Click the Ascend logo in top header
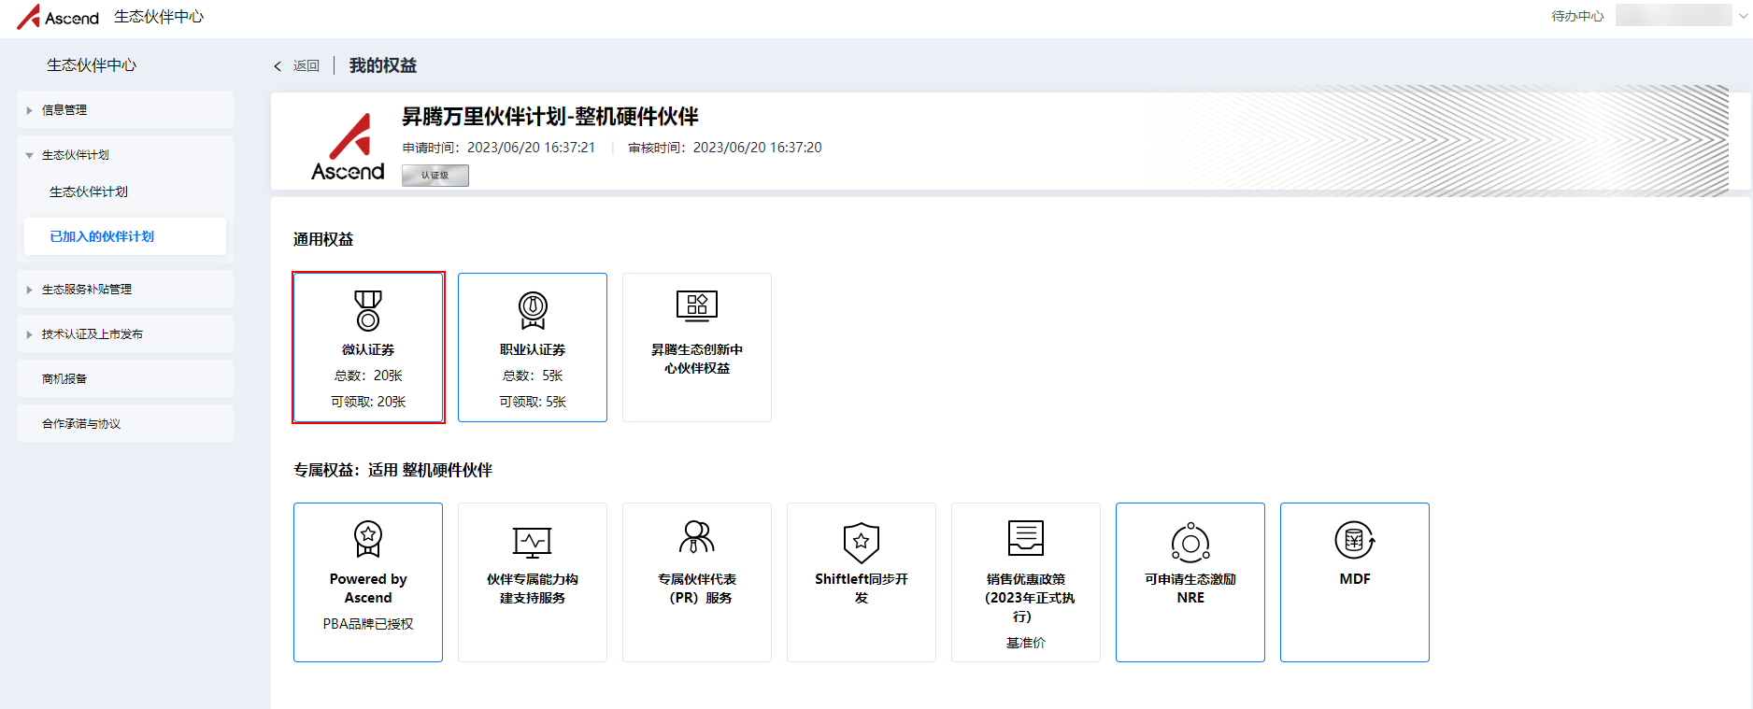The height and width of the screenshot is (709, 1753). (58, 17)
